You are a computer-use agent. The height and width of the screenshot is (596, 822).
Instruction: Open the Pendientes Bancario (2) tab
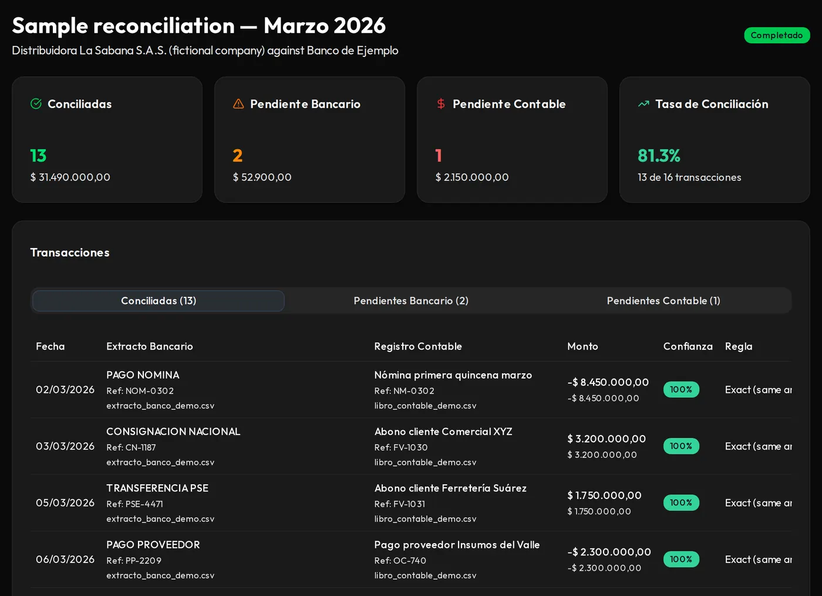[x=411, y=301]
